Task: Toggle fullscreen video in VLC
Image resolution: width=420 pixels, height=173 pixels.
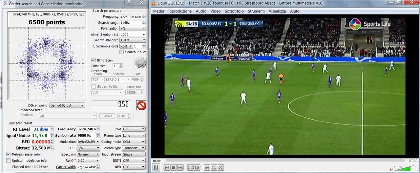Action: click(x=190, y=167)
